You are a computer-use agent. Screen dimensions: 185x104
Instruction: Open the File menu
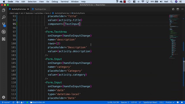17,1
